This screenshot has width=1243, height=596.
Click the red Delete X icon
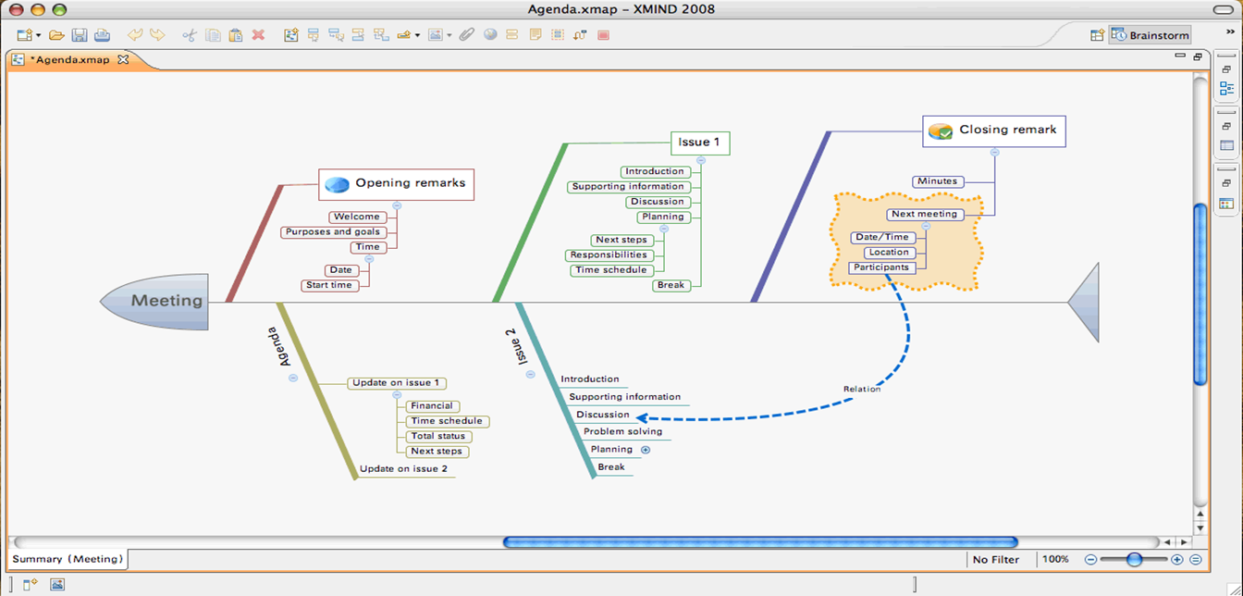[258, 35]
